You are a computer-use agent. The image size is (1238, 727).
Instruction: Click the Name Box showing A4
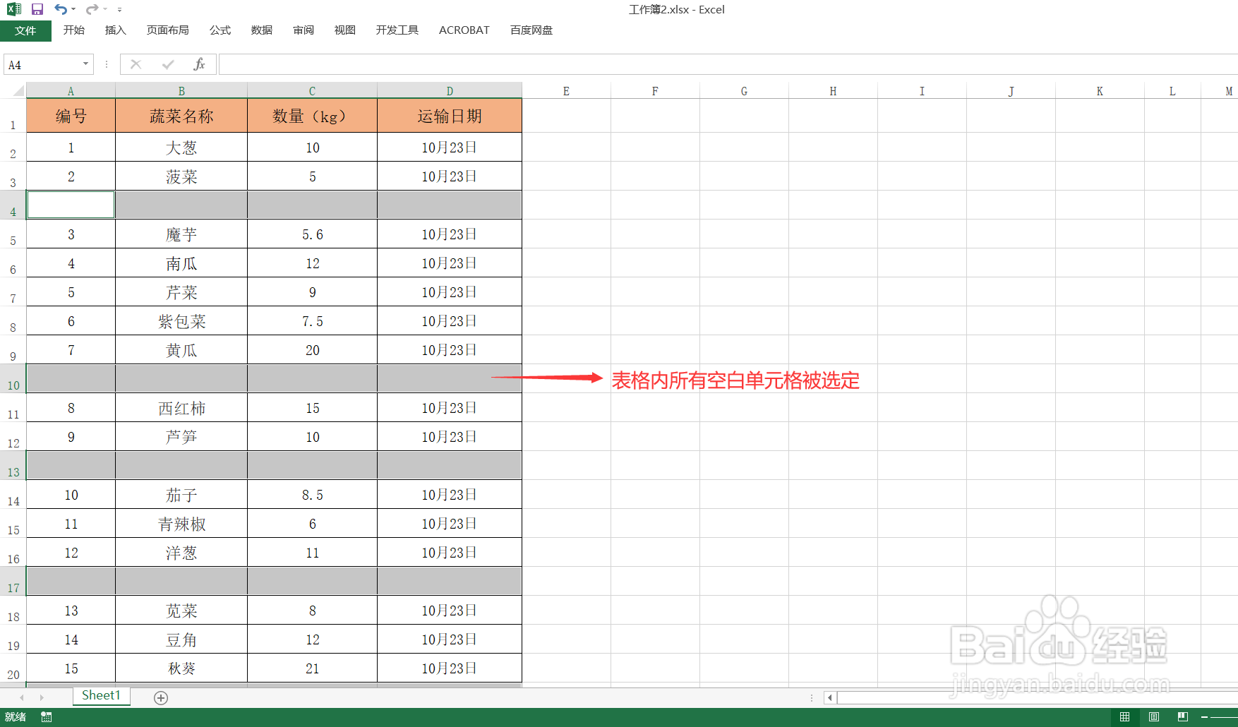coord(42,64)
